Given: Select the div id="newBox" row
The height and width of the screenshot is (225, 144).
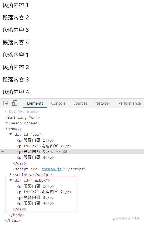Looking at the screenshot, I should [x=31, y=180].
